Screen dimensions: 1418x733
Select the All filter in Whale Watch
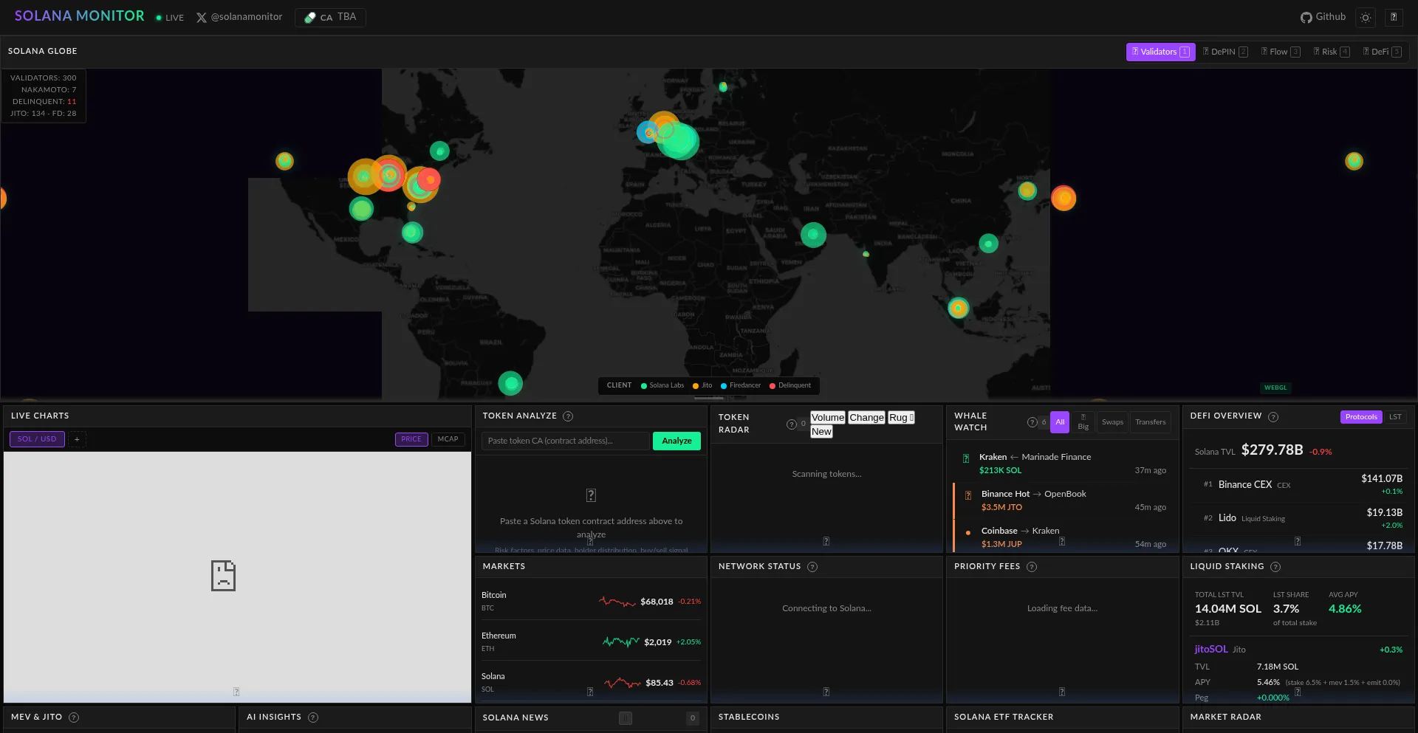(x=1060, y=422)
